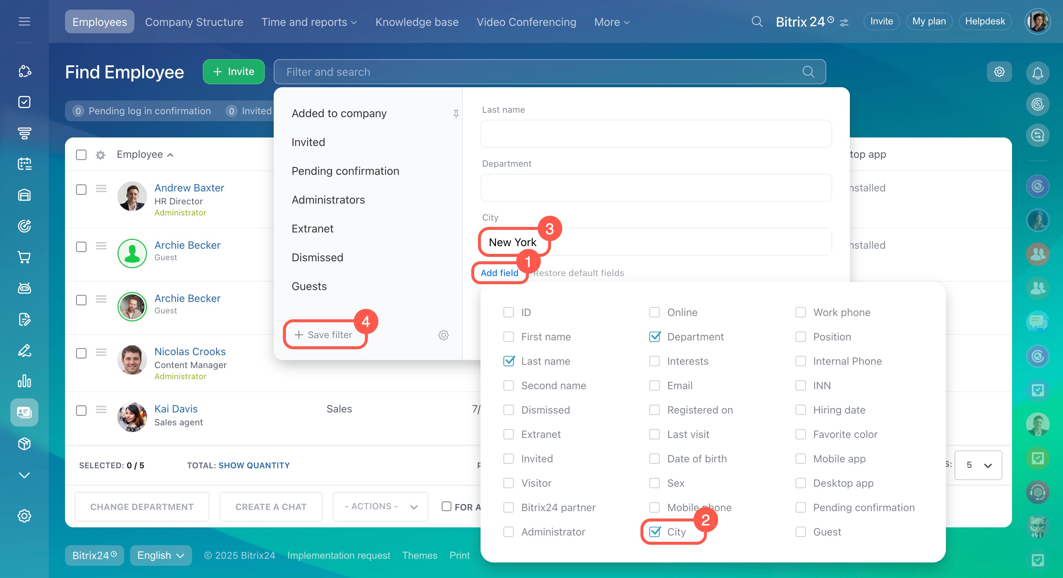Uncheck the City field checkbox

click(x=654, y=532)
